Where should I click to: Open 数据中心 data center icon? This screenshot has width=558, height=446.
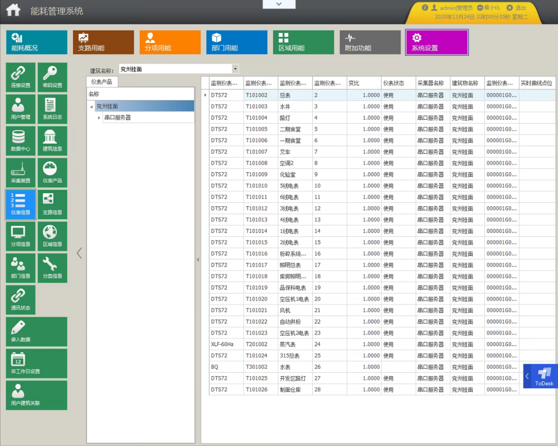20,140
